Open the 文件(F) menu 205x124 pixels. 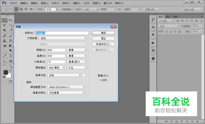pyautogui.click(x=14, y=3)
